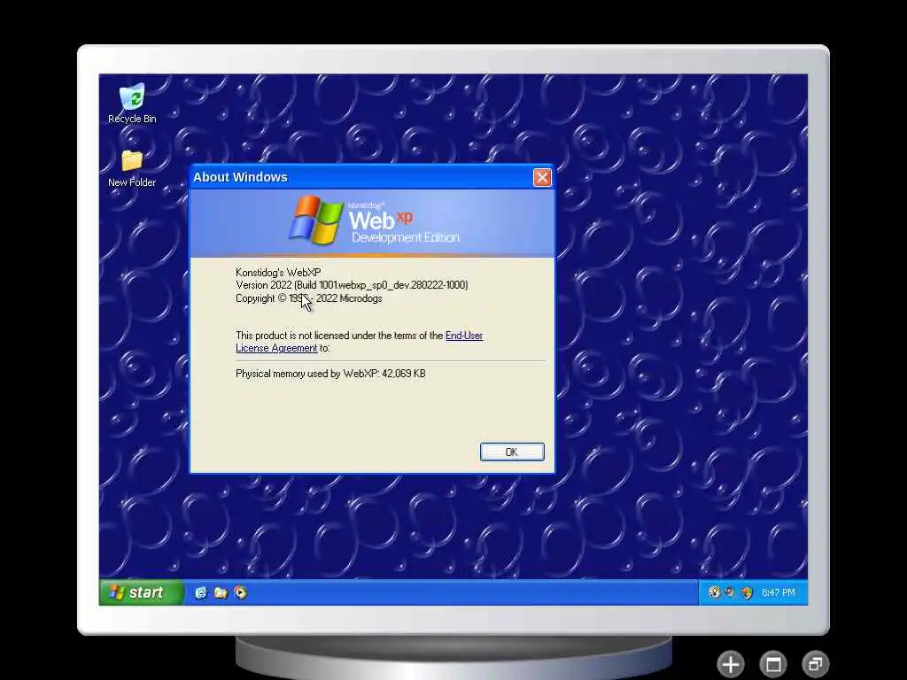Select the New Folder desktop icon
Viewport: 907px width, 680px height.
click(132, 169)
